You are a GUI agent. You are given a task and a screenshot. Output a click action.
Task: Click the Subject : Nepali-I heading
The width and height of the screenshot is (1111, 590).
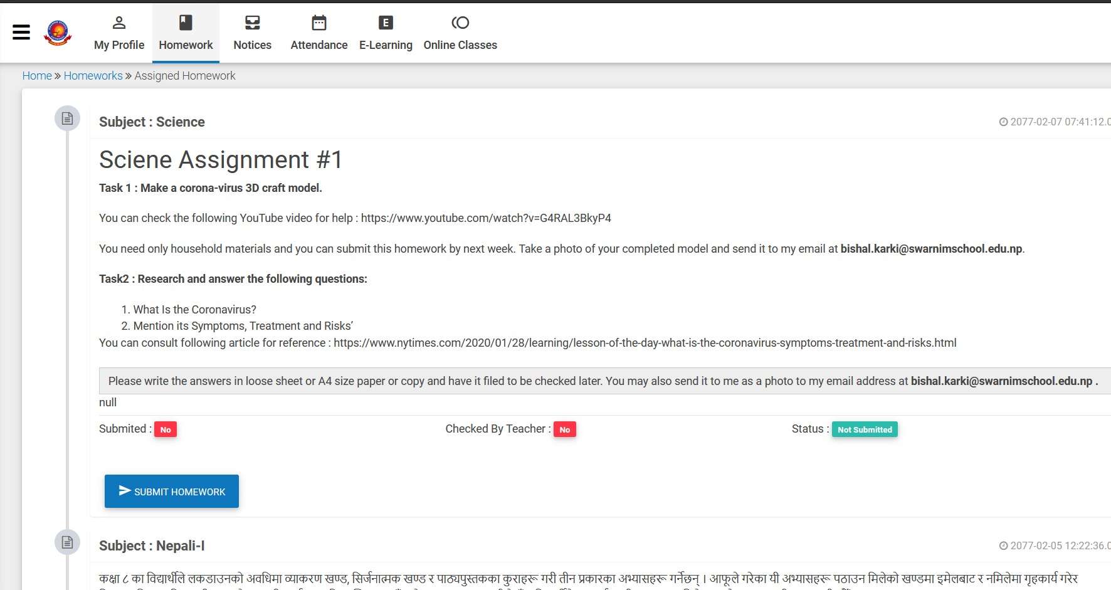click(x=152, y=546)
